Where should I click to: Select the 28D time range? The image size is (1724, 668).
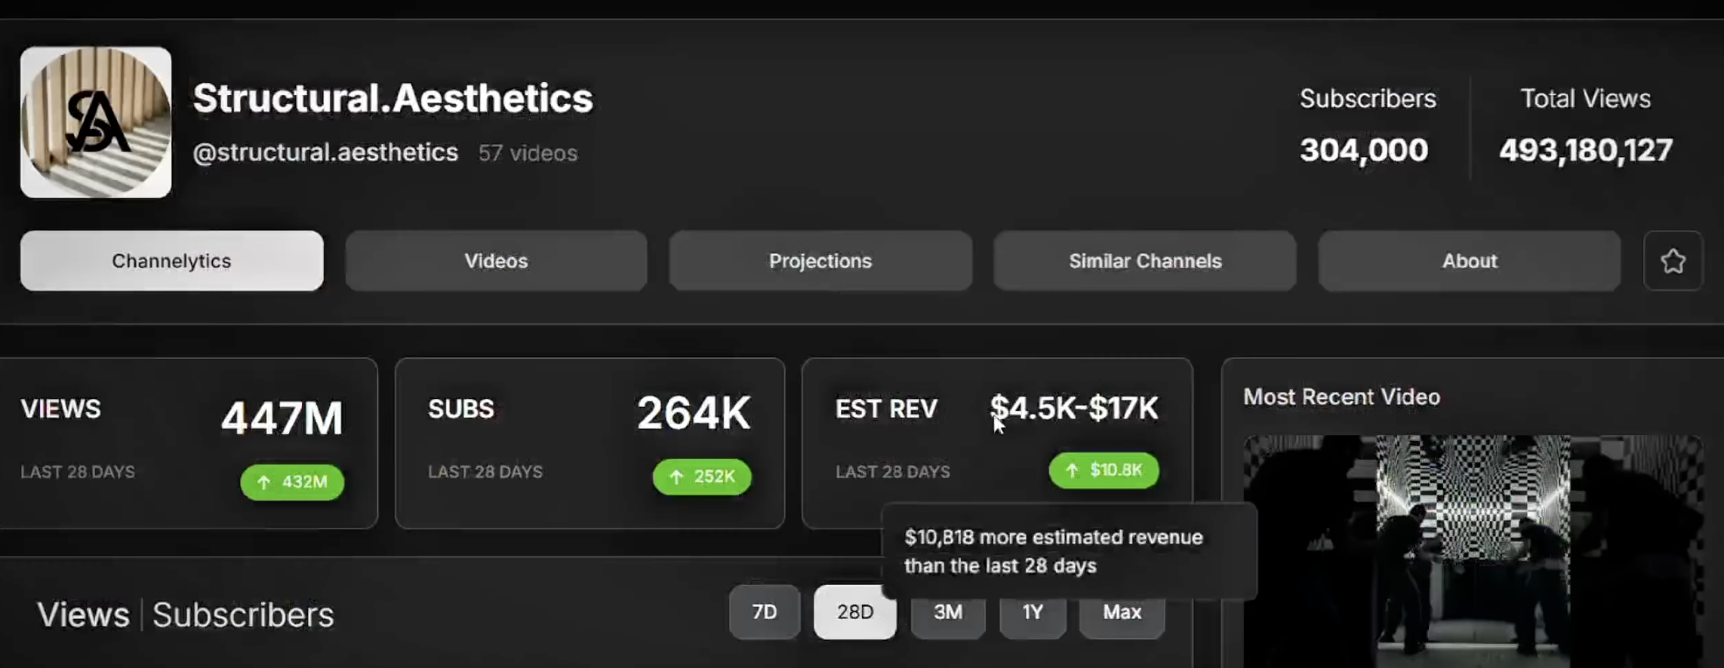tap(854, 612)
